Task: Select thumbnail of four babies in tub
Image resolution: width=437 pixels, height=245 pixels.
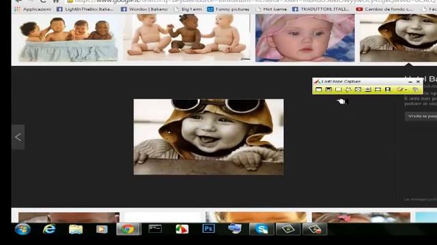Action: tap(68, 38)
